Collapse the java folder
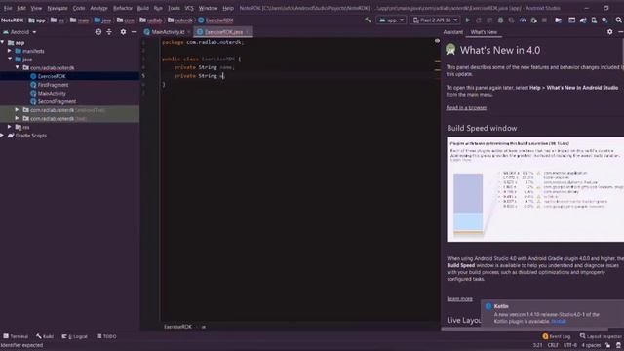This screenshot has height=351, width=624. click(x=10, y=58)
